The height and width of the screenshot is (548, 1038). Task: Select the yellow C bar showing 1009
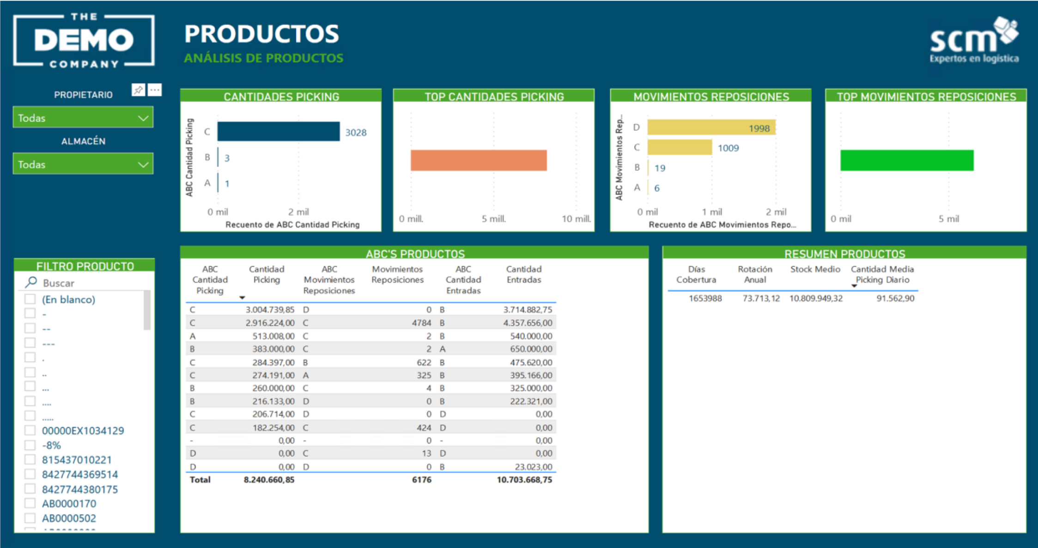tap(680, 147)
